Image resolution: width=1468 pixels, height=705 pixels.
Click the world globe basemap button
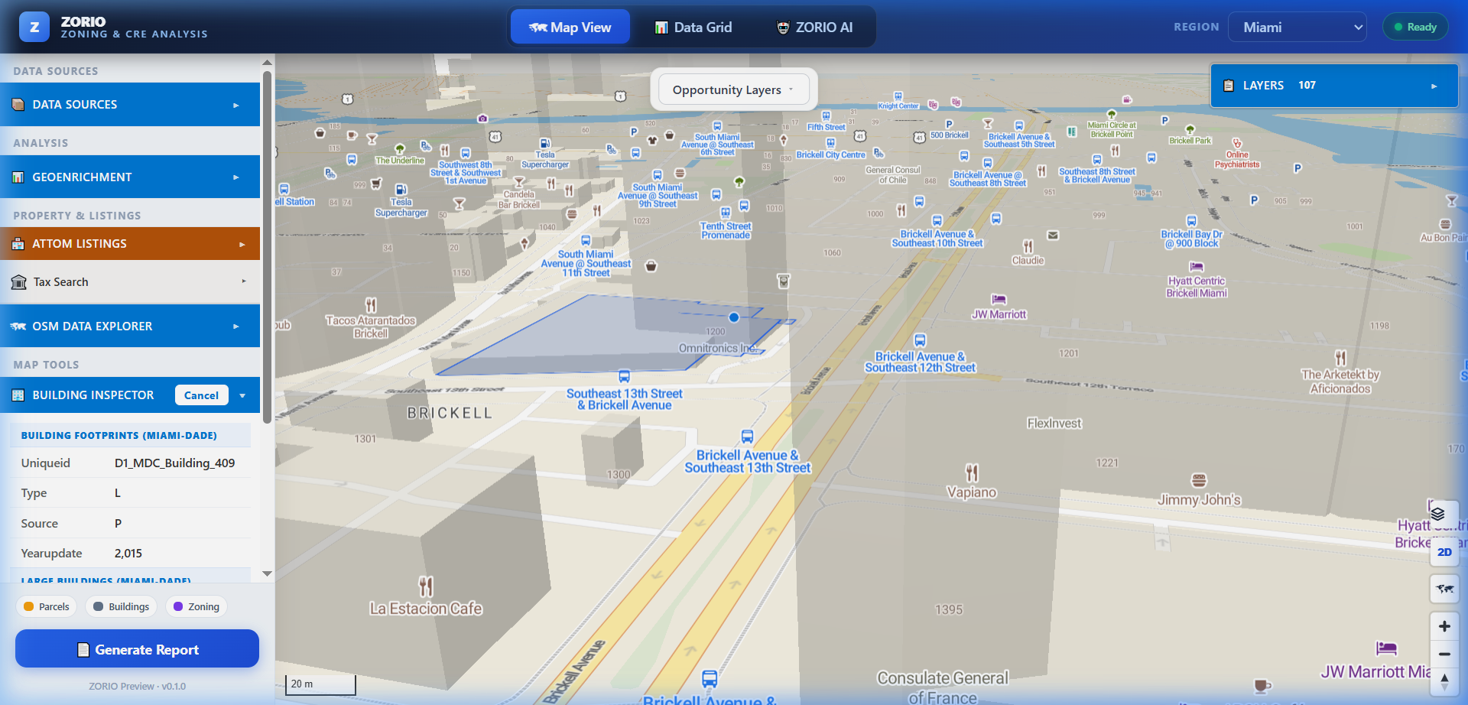(1444, 589)
